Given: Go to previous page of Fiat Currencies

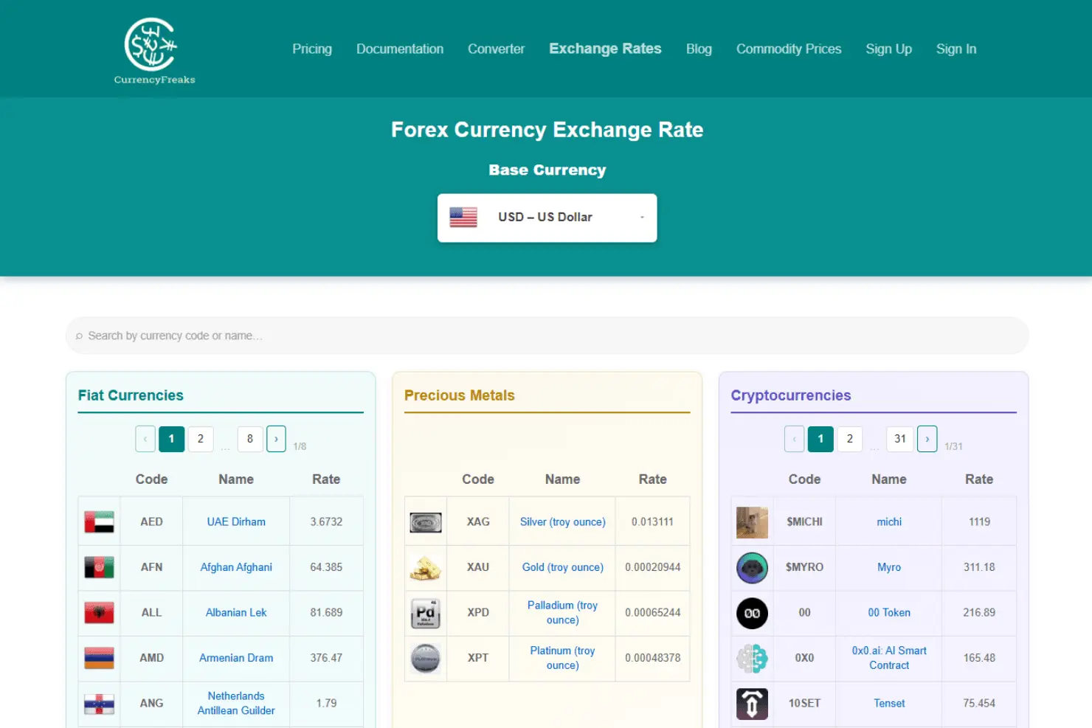Looking at the screenshot, I should coord(145,439).
